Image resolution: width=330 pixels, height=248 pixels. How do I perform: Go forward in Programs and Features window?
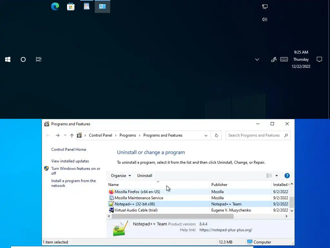point(57,135)
